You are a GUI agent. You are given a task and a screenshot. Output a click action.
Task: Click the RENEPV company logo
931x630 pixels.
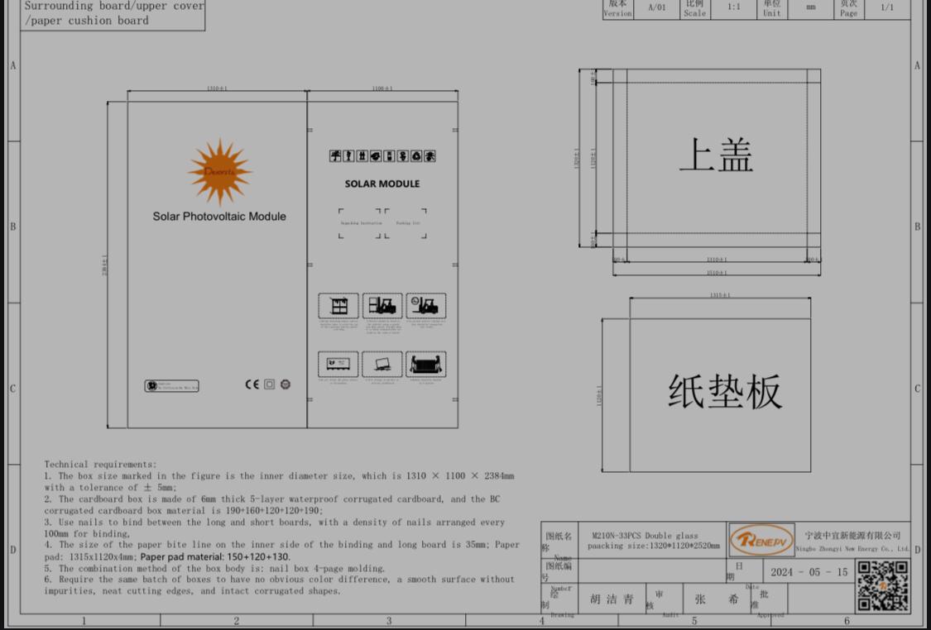tap(761, 541)
